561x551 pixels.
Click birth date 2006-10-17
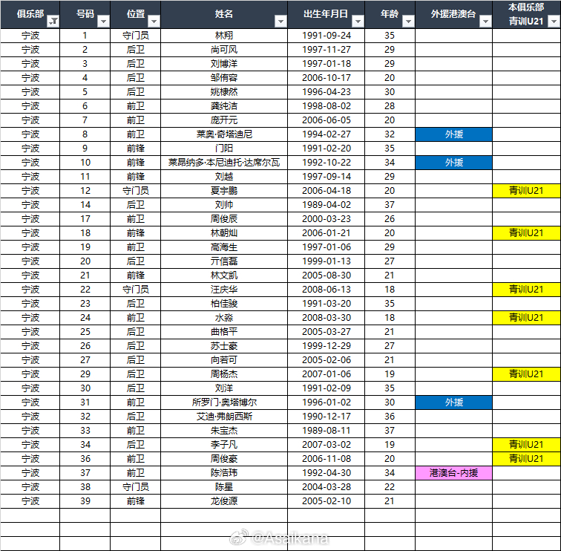point(327,78)
